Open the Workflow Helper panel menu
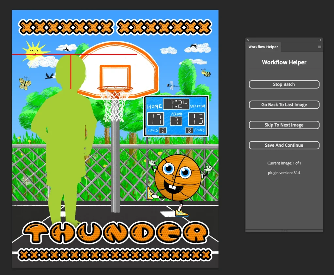Screen dimensions: 334x275 pyautogui.click(x=319, y=47)
